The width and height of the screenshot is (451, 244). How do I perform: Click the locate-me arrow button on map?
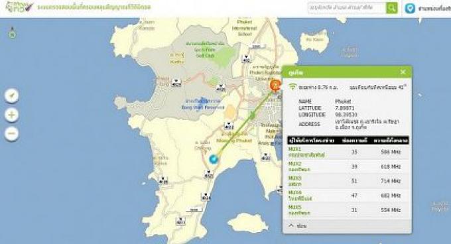tap(11, 95)
